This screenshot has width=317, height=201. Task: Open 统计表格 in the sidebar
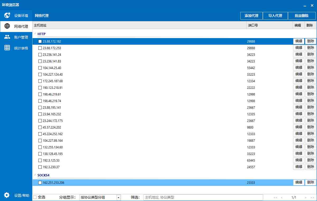point(16,48)
